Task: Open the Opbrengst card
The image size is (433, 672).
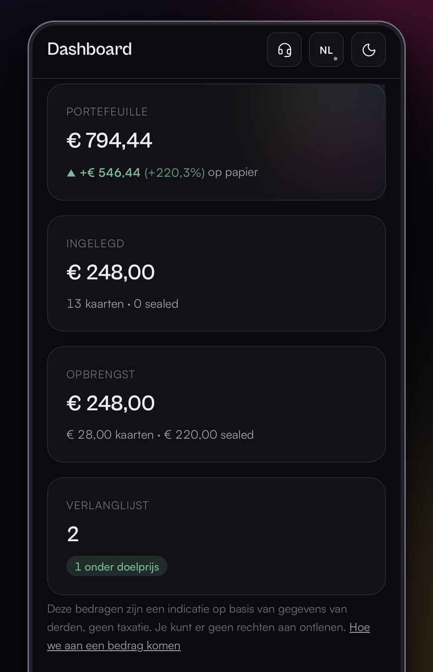Action: click(216, 404)
